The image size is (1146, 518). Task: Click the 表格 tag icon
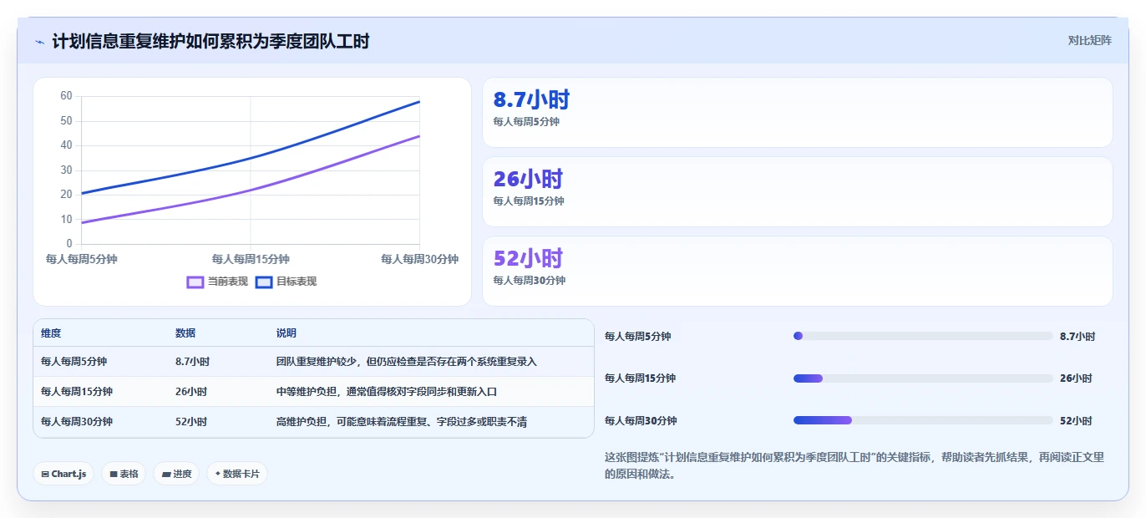coord(114,474)
